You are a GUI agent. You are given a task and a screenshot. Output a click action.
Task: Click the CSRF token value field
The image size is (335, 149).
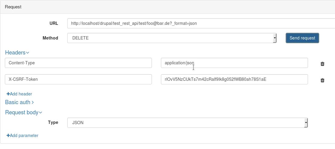234,79
